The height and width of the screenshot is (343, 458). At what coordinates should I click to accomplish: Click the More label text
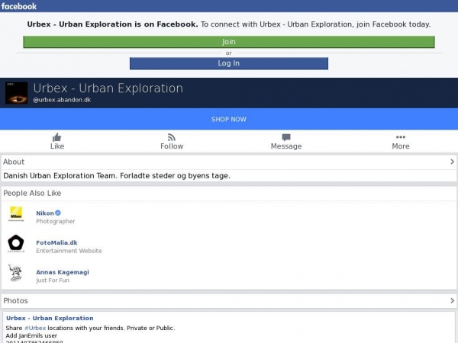[x=401, y=146]
